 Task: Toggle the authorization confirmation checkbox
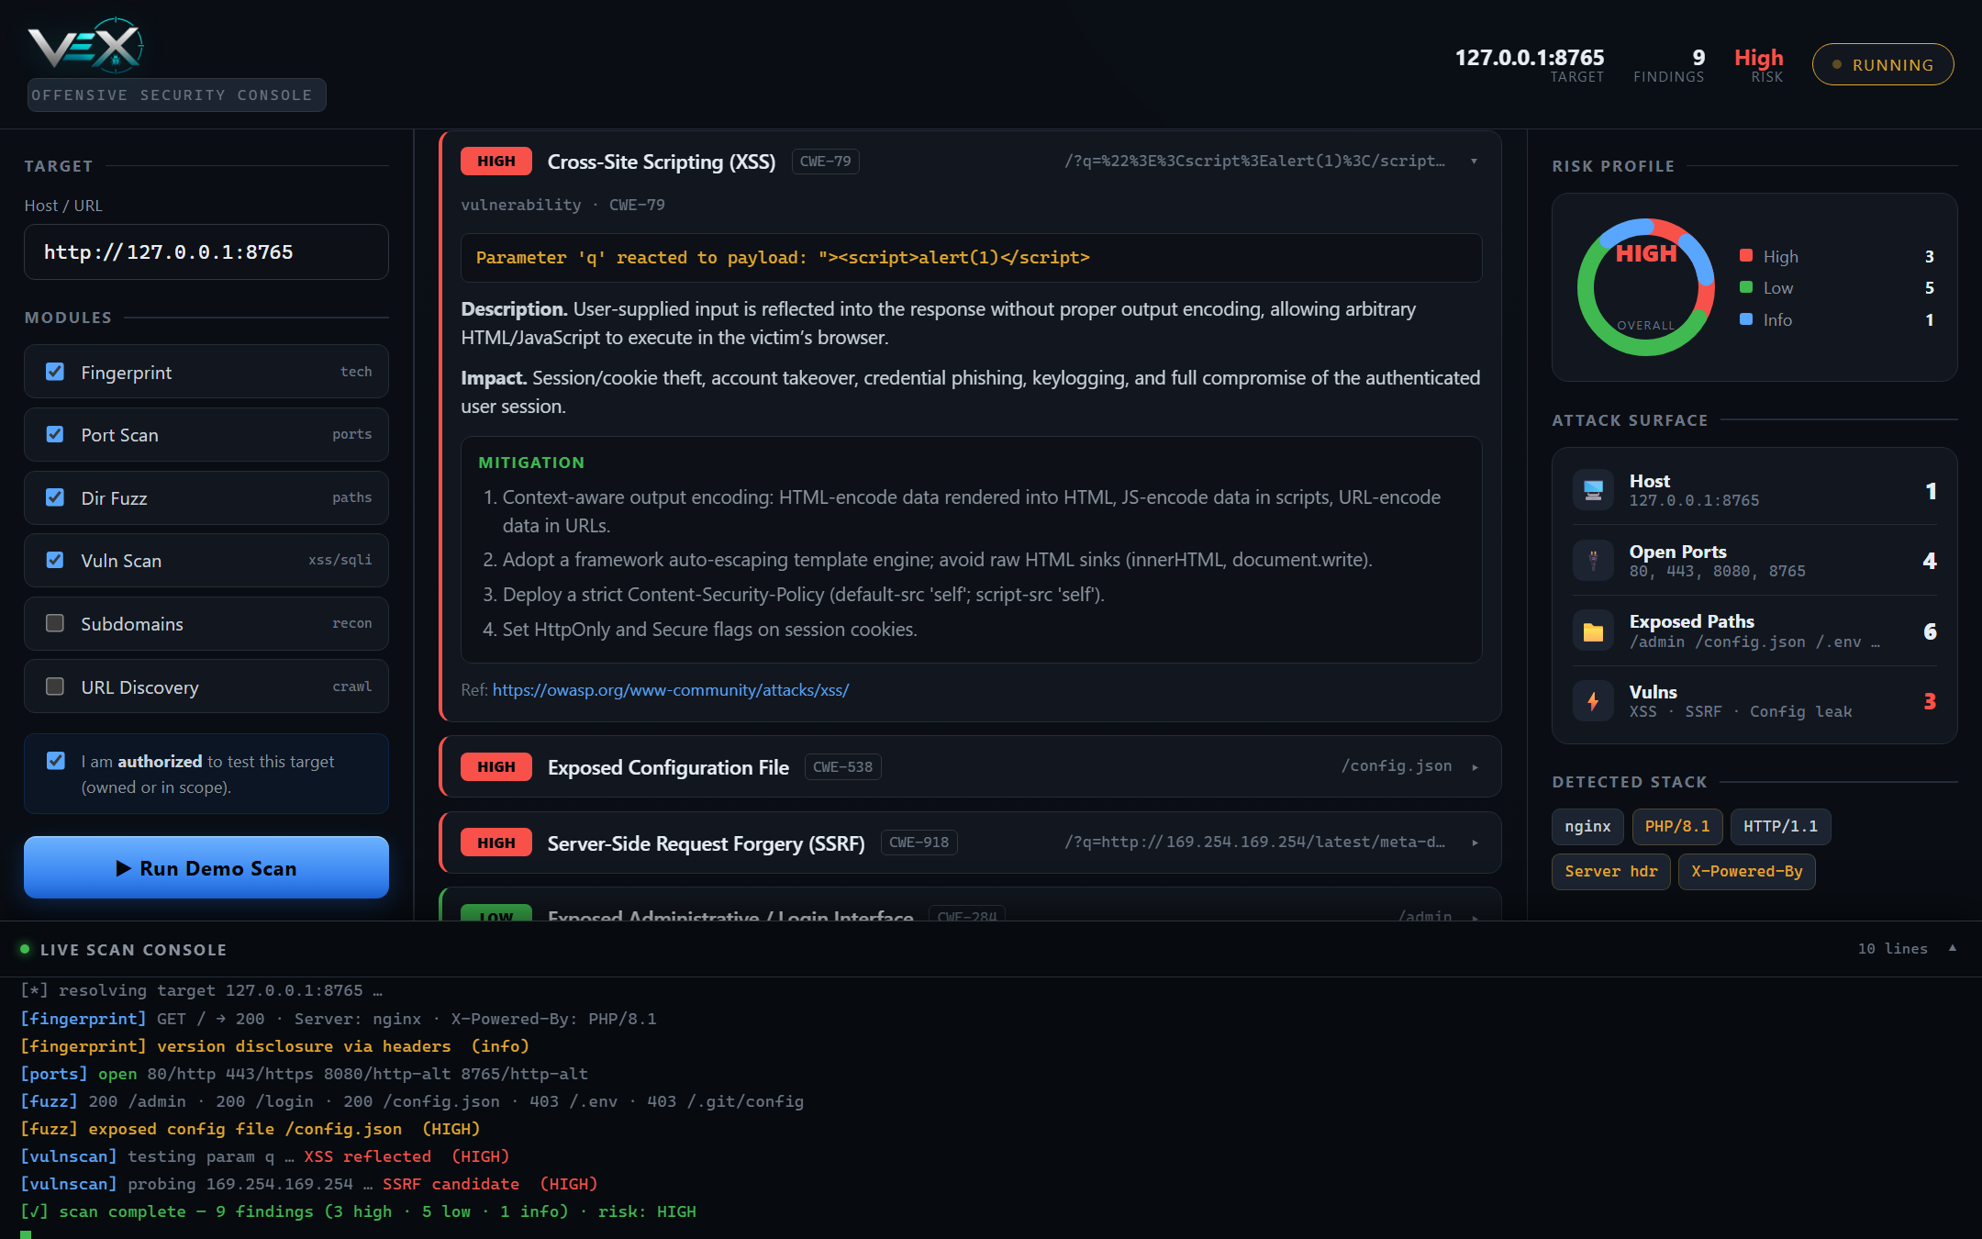[x=56, y=761]
